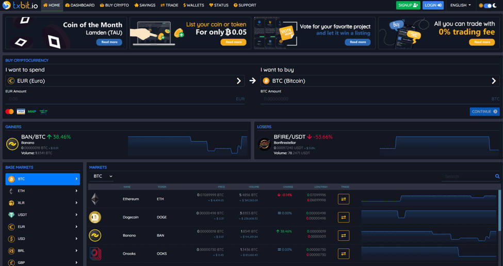The width and height of the screenshot is (503, 266).
Task: Read more about listing your coin
Action: tap(234, 42)
